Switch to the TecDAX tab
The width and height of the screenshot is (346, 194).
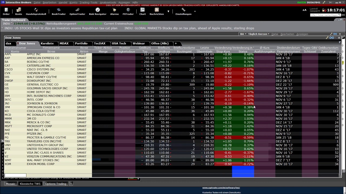pos(99,43)
